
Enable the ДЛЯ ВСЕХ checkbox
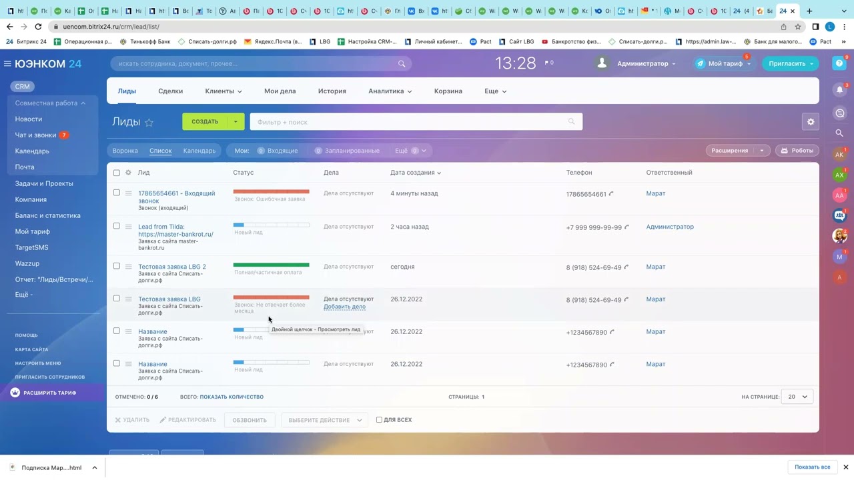[x=379, y=420]
